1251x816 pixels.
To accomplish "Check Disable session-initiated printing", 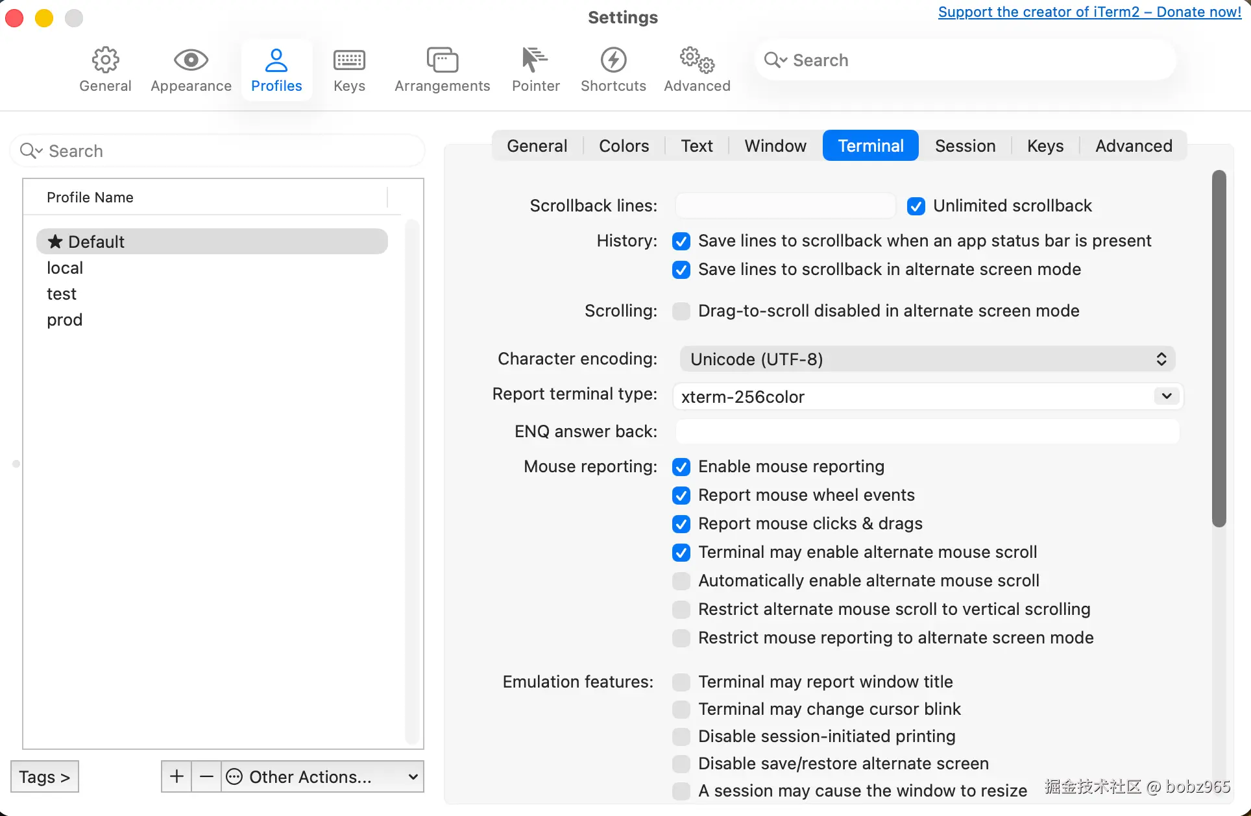I will point(681,737).
